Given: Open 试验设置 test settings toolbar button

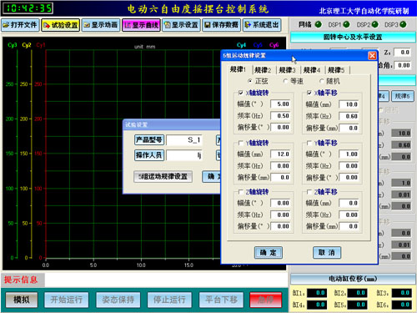Looking at the screenshot, I should pyautogui.click(x=61, y=25).
